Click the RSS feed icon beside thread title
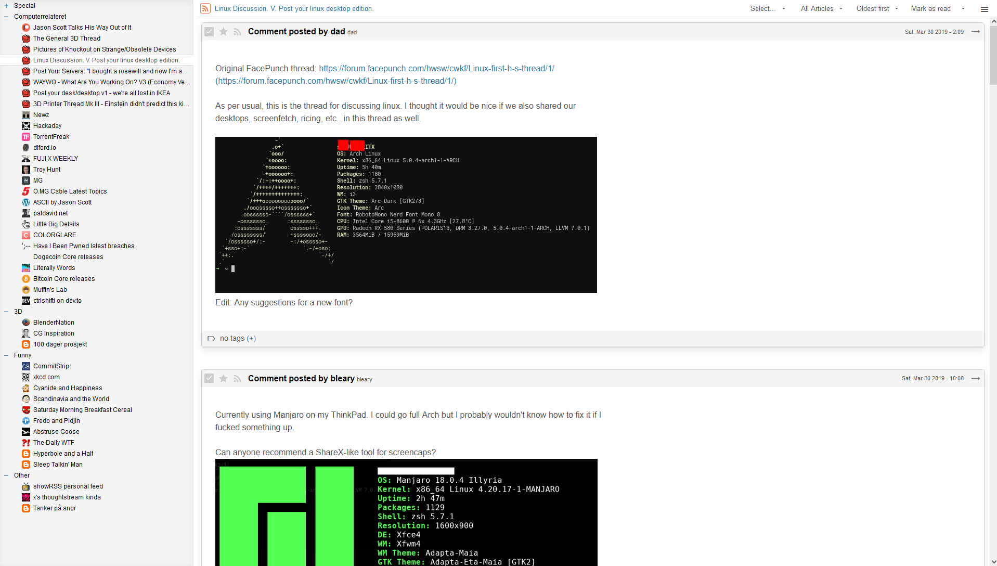The height and width of the screenshot is (566, 997). pyautogui.click(x=205, y=8)
